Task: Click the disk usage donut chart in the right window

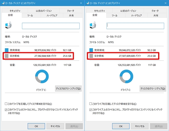Action: coord(126,76)
